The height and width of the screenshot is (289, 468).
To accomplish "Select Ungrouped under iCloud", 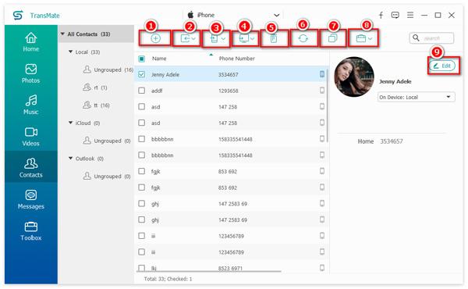I will 107,141.
